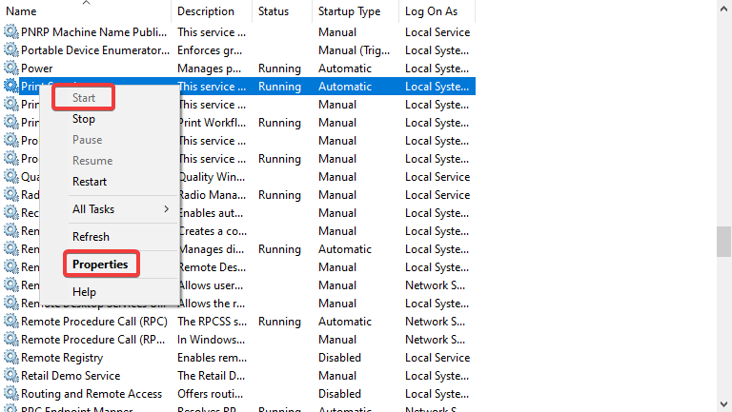This screenshot has width=732, height=412.
Task: Click the vertical scrollbar thumb
Action: point(723,241)
